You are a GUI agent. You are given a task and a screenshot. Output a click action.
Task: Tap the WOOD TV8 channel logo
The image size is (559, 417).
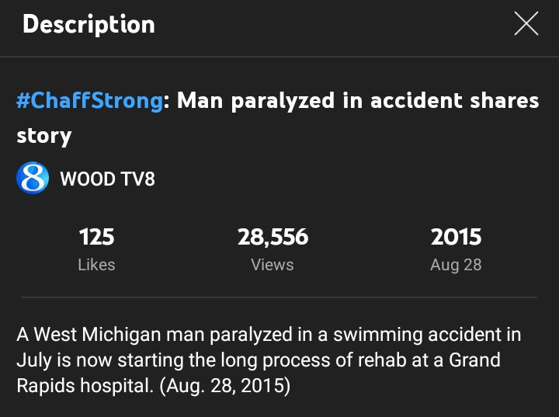[33, 179]
